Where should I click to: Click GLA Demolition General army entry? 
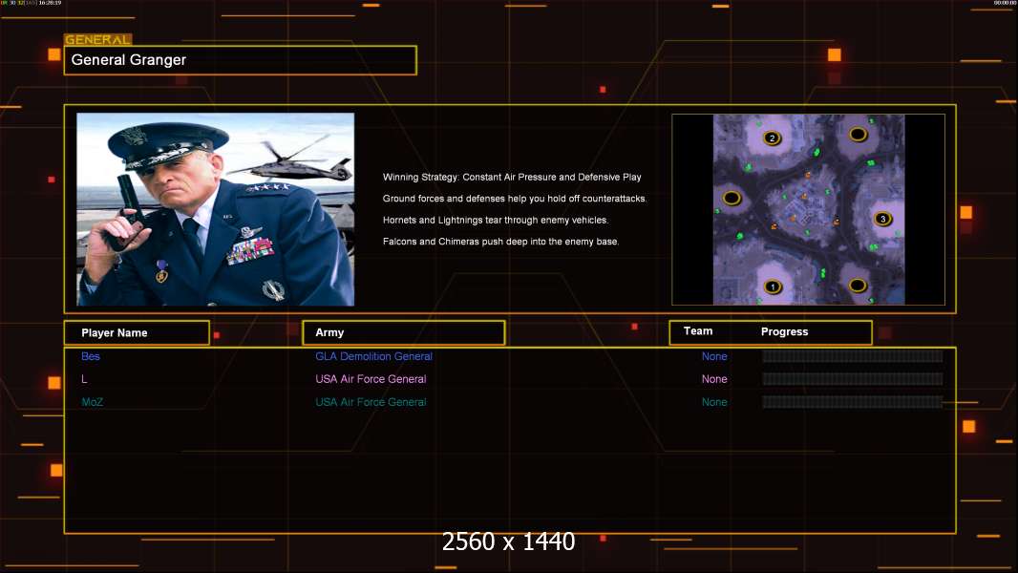click(374, 356)
